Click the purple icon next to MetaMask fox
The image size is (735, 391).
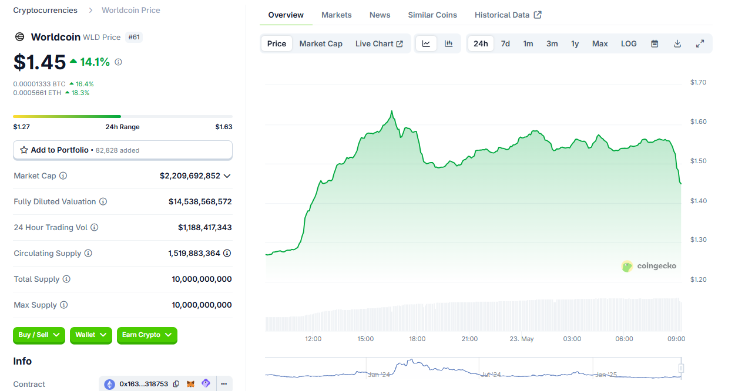[206, 384]
